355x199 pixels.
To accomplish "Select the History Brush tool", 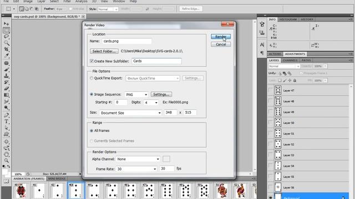I will [6, 82].
